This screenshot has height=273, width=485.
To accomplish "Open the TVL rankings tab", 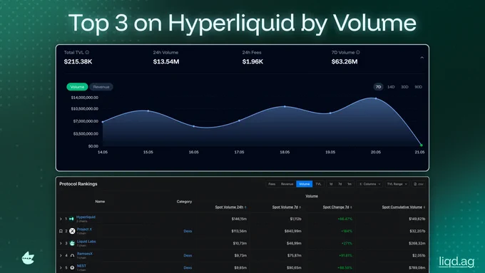I will [x=318, y=184].
